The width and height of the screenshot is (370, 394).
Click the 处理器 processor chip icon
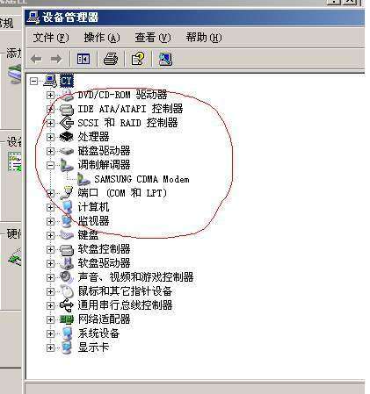pyautogui.click(x=67, y=137)
